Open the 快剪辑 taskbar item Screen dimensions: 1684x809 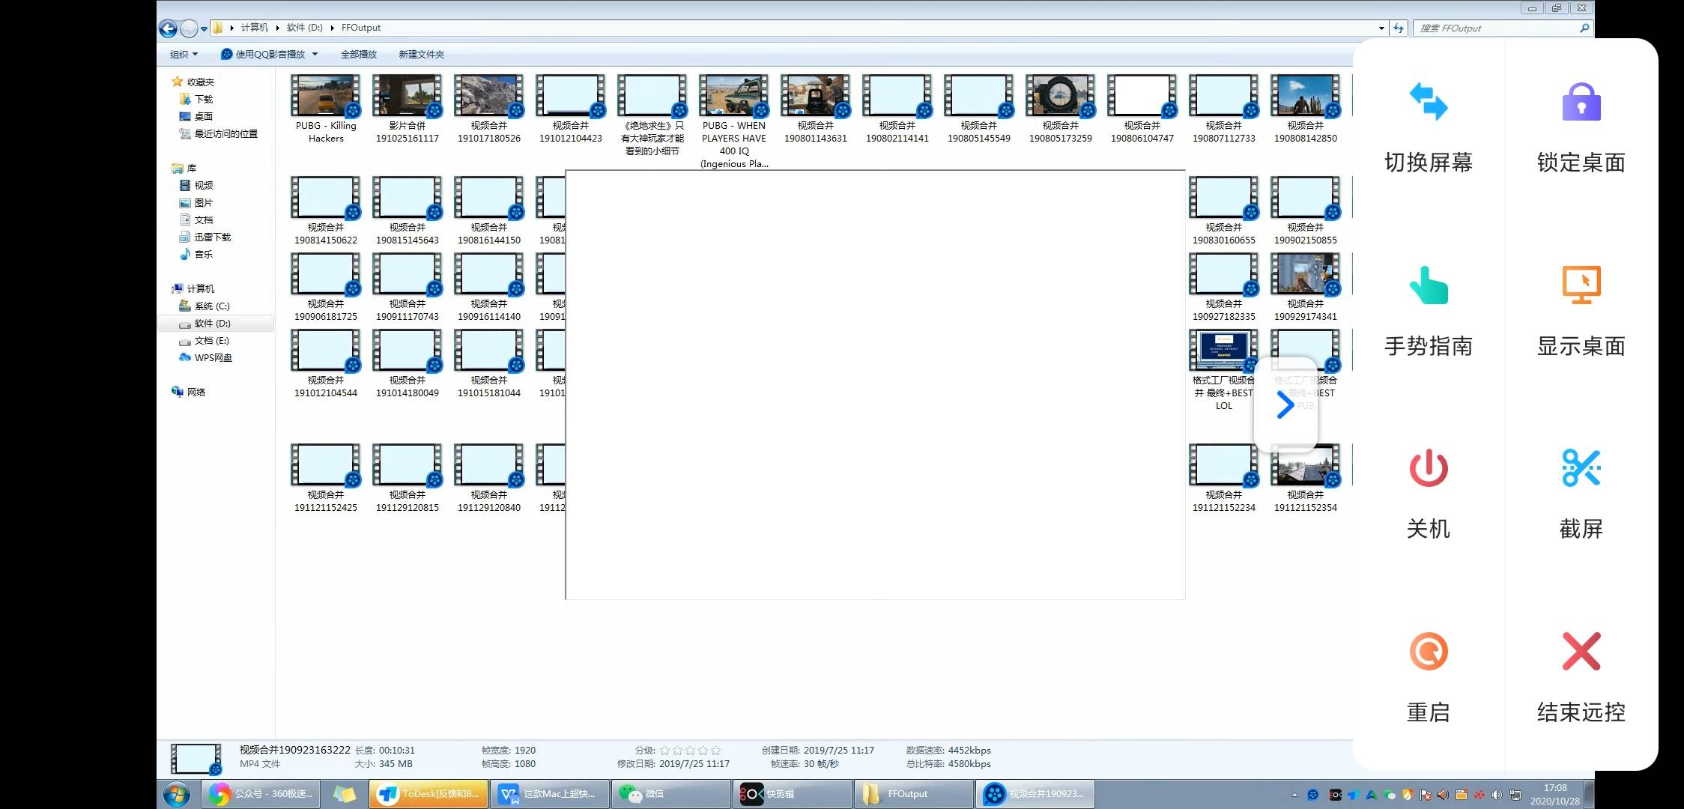(x=793, y=794)
